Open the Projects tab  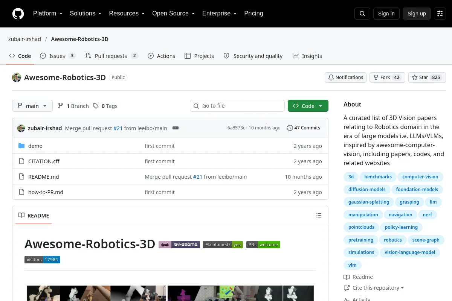(199, 56)
